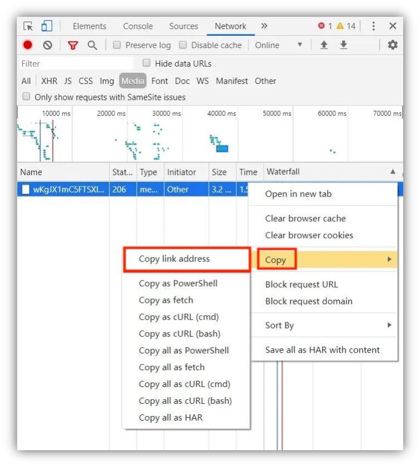Filter requests by Font
The image size is (420, 467).
(160, 81)
